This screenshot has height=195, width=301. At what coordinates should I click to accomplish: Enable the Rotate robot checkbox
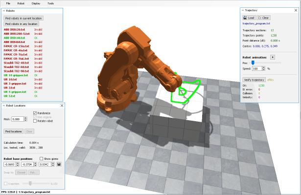click(x=35, y=121)
